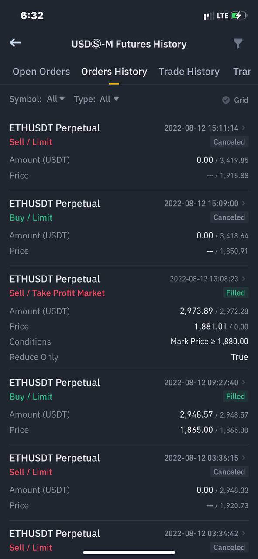
Task: Tap the Filled badge on Take Profit order
Action: click(236, 293)
